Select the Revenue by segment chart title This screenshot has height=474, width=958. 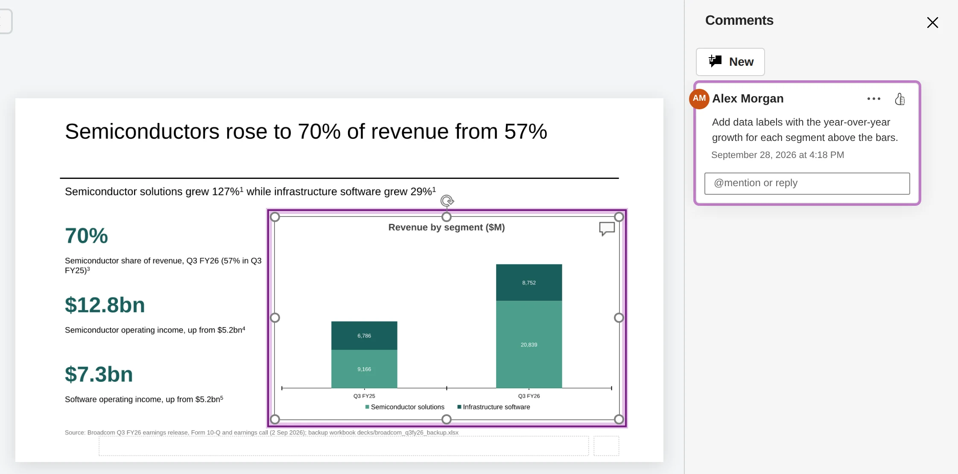(447, 228)
